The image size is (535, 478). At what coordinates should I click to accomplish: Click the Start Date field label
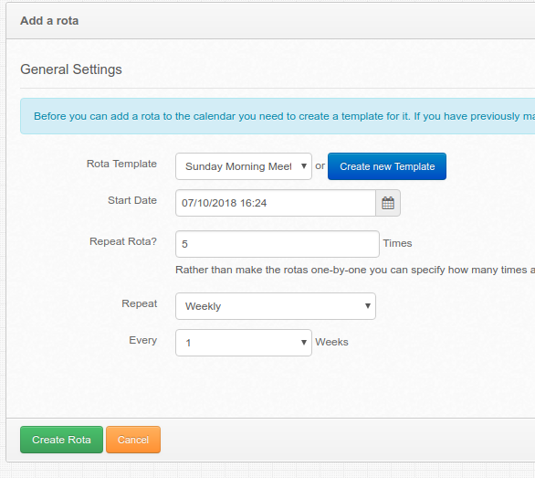132,200
